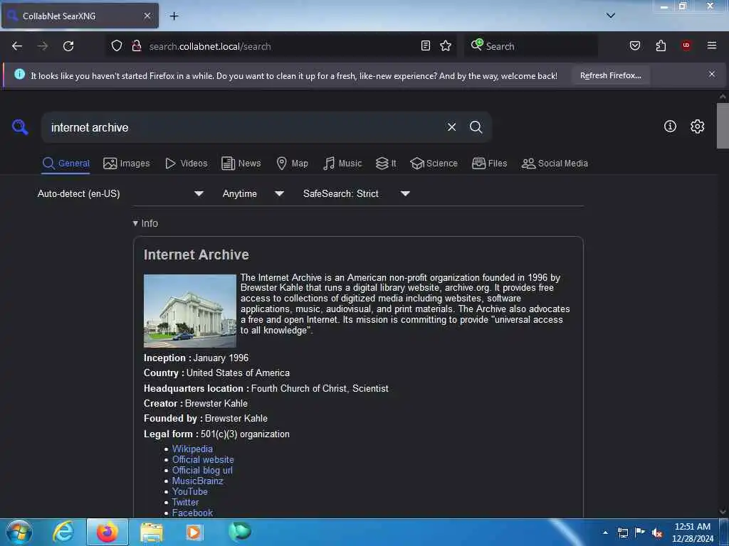Open the Anytime time range dropdown

coord(253,193)
